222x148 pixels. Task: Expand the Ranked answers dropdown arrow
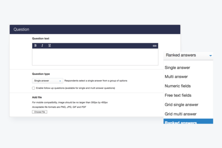(211, 55)
